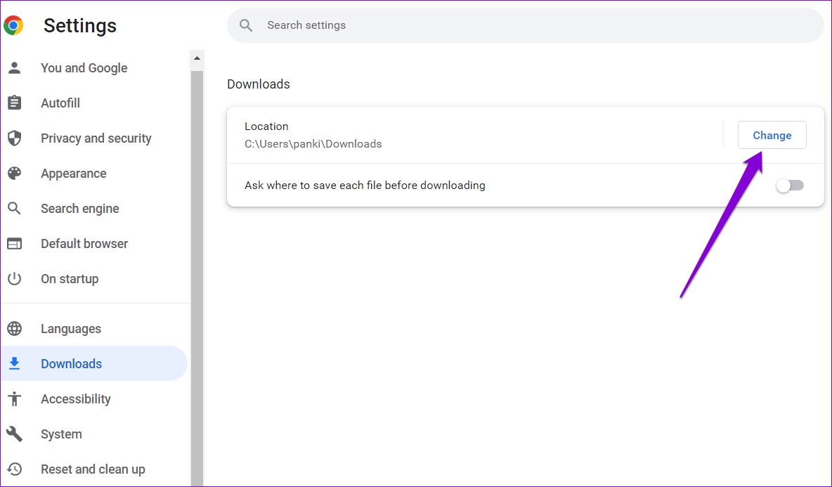Screen dimensions: 832x487
Task: Click the person icon for You and Google
Action: coord(14,68)
